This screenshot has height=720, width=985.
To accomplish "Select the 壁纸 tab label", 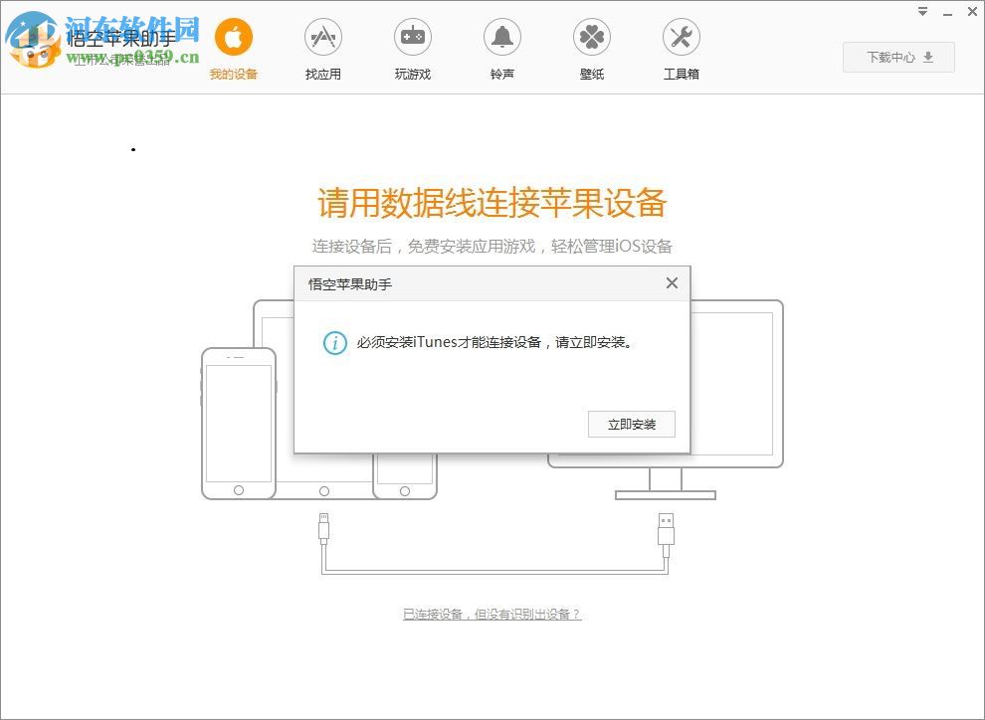I will (592, 74).
